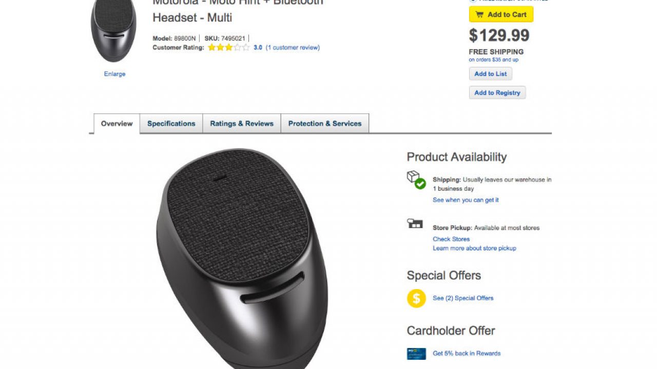Click the shipping box icon with green checkmark

(x=416, y=180)
